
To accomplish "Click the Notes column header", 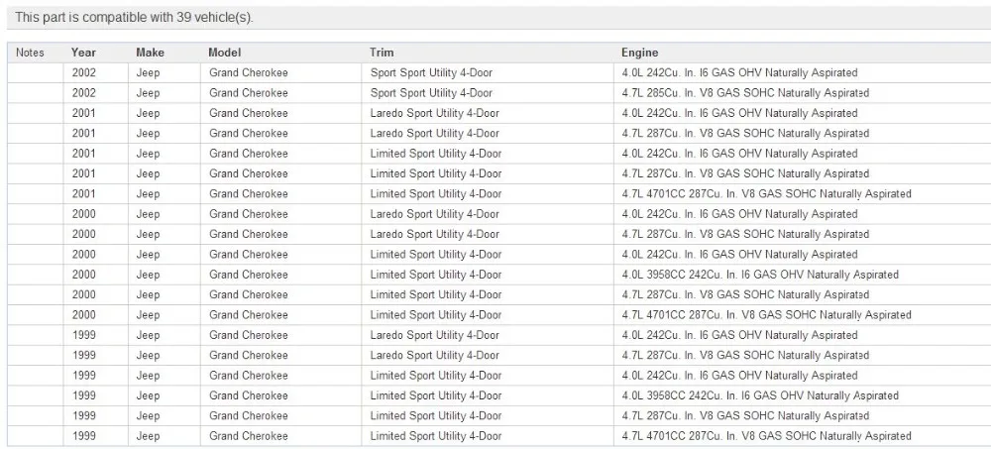I will click(x=30, y=53).
